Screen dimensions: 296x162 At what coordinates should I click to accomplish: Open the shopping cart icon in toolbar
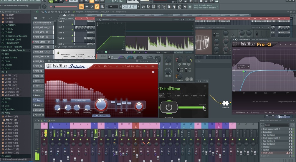190,7
